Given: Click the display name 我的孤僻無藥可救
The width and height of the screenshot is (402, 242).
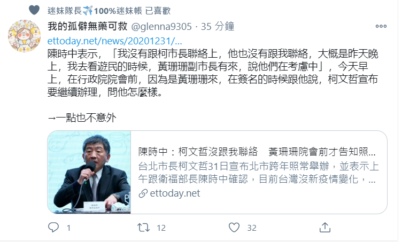Looking at the screenshot, I should click(88, 26).
